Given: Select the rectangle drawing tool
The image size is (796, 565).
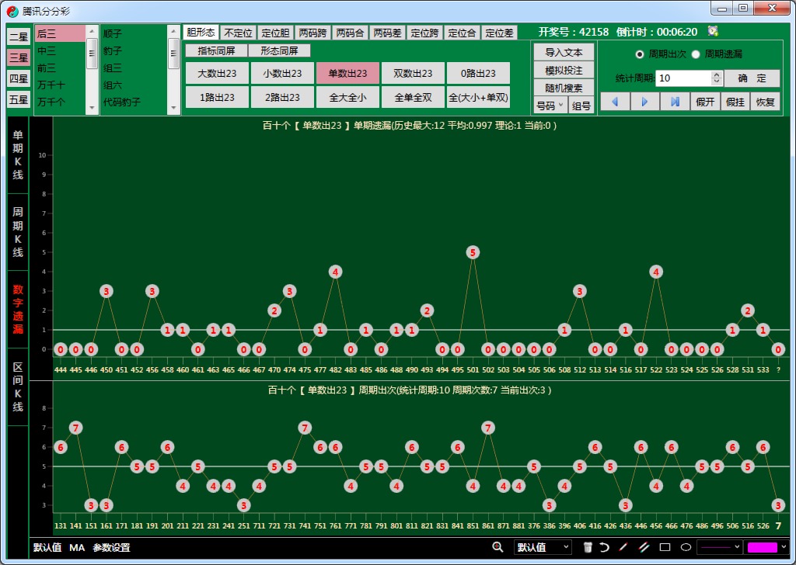Looking at the screenshot, I should pos(665,547).
